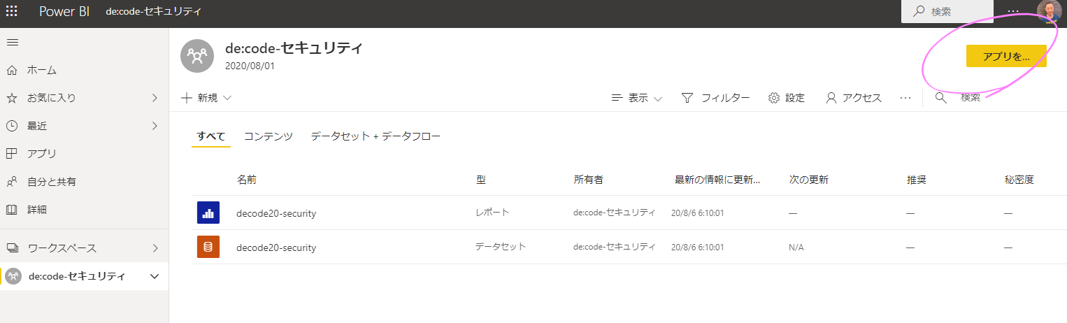Open 最近 recent items in sidebar
Viewport: 1067px width, 323px height.
(37, 126)
